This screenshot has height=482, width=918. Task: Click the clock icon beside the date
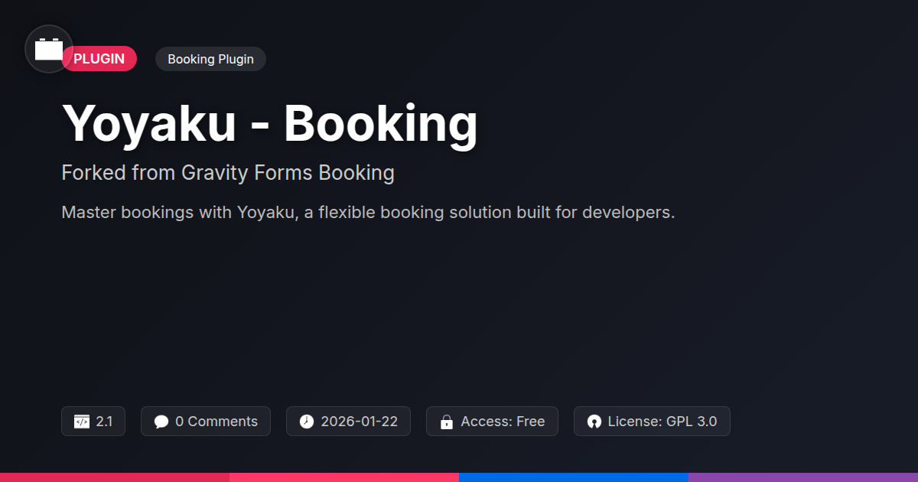[307, 422]
